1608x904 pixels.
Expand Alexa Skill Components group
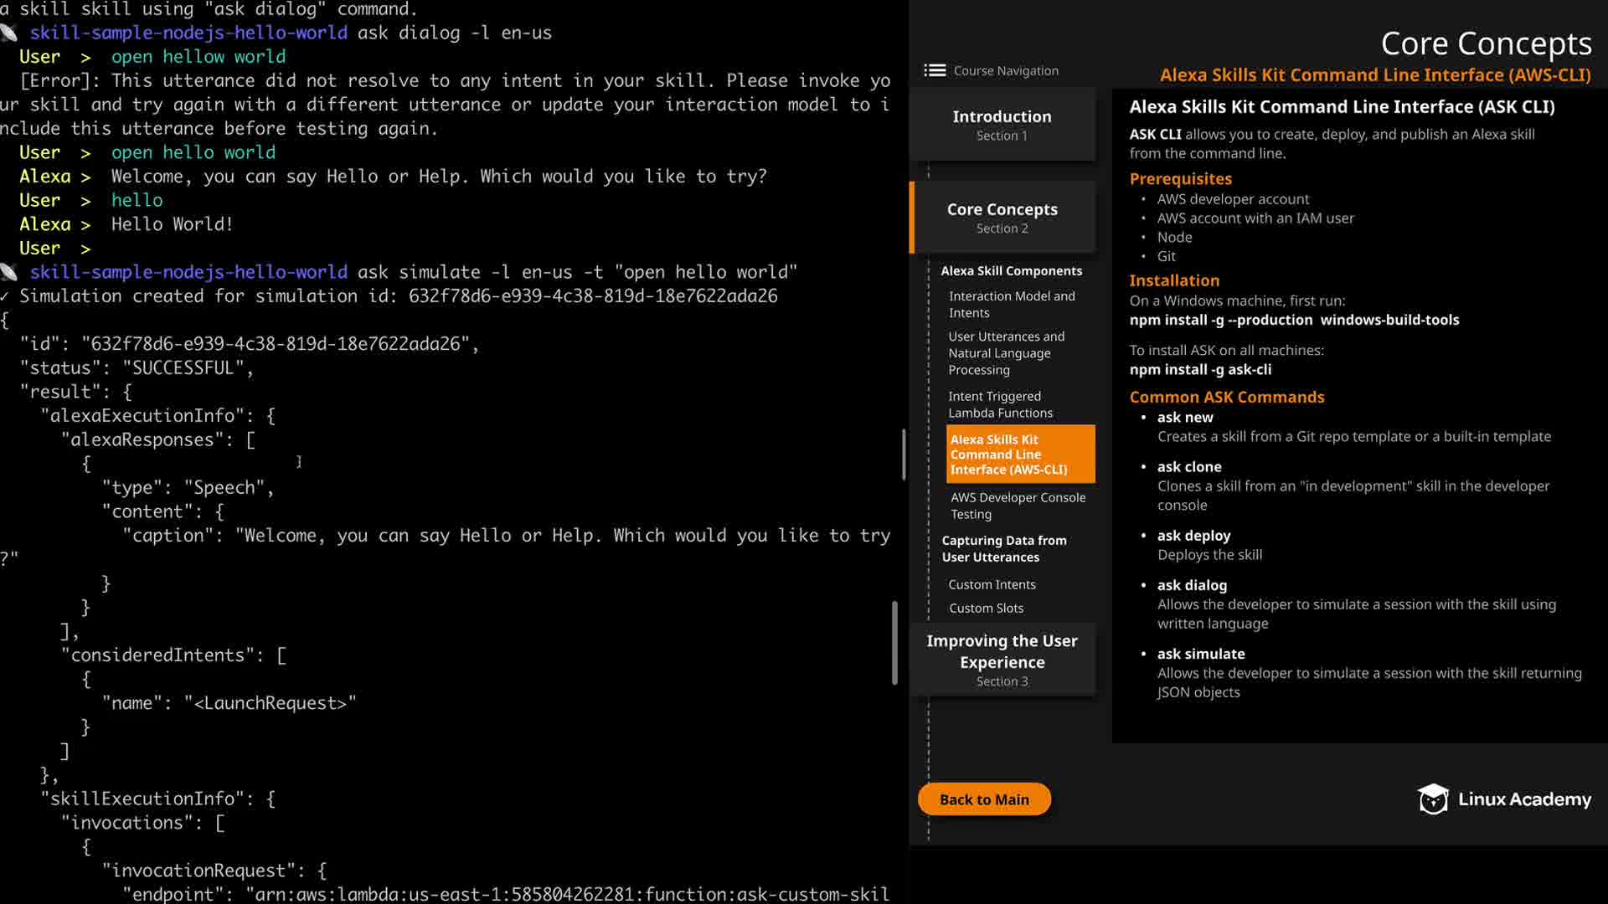click(x=1011, y=271)
